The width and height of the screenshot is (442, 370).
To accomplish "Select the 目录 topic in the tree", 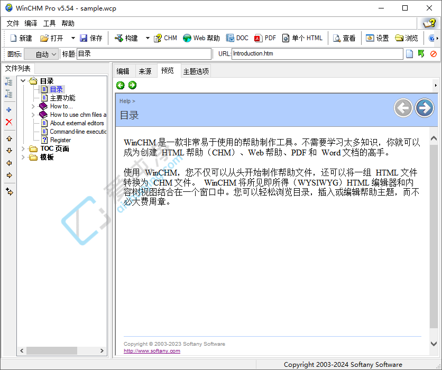I will 56,89.
